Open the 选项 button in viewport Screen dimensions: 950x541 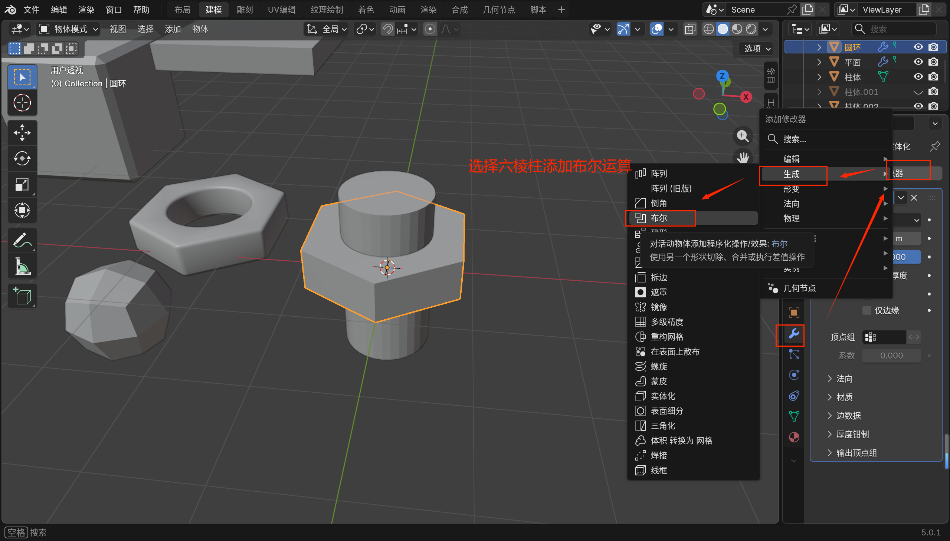[x=757, y=49]
